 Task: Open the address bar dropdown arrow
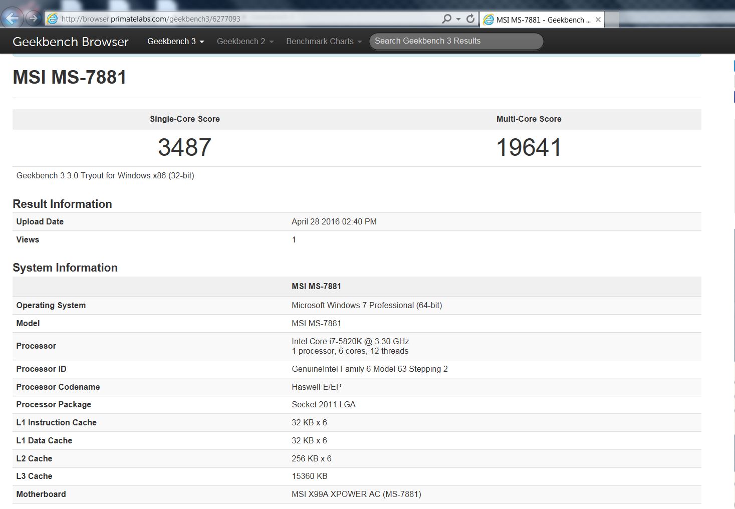pos(458,19)
